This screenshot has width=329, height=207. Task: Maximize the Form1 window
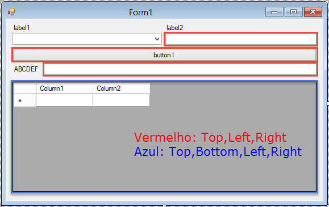(294, 12)
